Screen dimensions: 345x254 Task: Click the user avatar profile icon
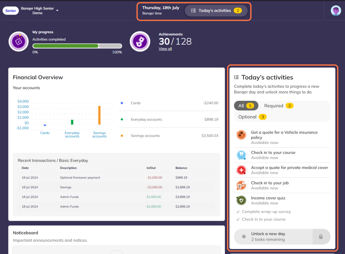click(336, 10)
